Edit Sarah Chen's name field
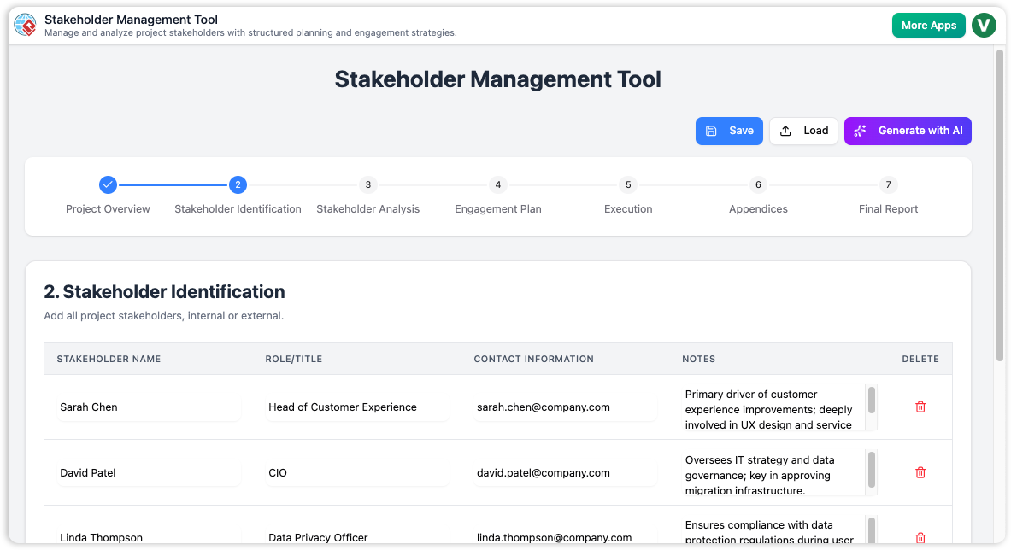Image resolution: width=1011 pixels, height=550 pixels. (149, 407)
